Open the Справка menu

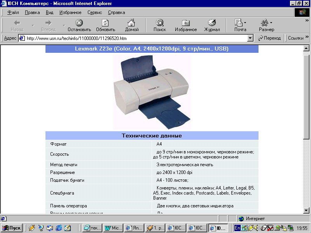point(116,12)
